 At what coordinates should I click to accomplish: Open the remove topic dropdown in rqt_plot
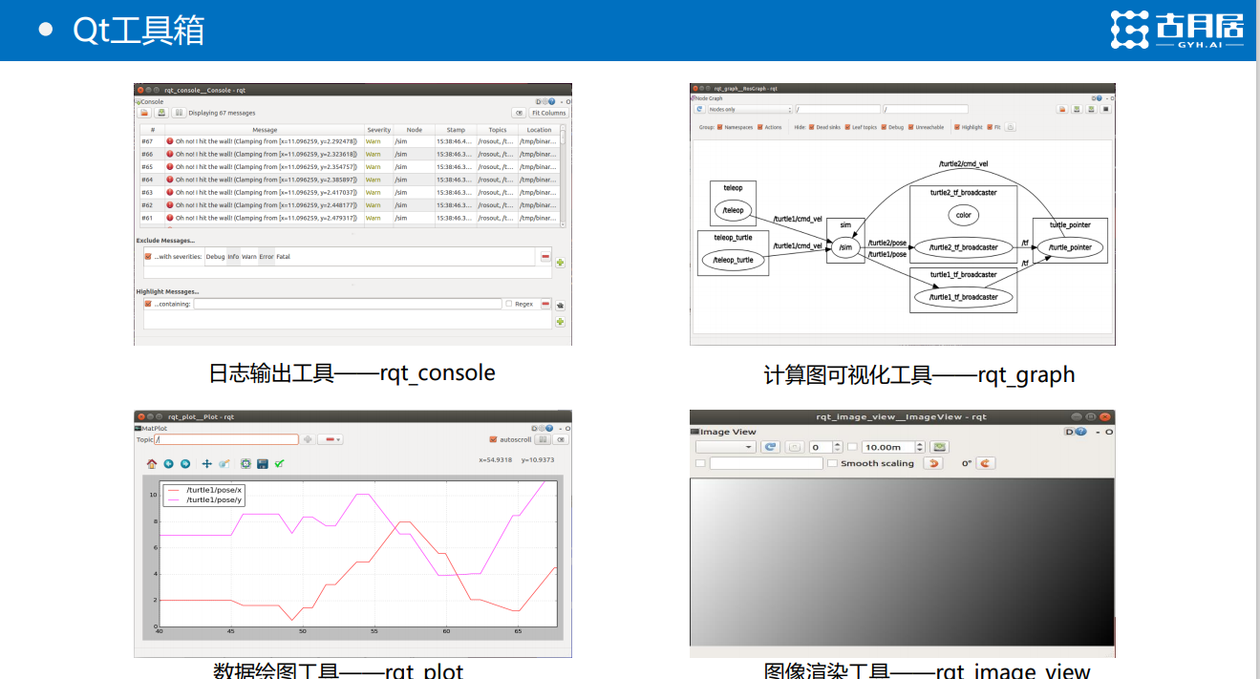tap(331, 439)
